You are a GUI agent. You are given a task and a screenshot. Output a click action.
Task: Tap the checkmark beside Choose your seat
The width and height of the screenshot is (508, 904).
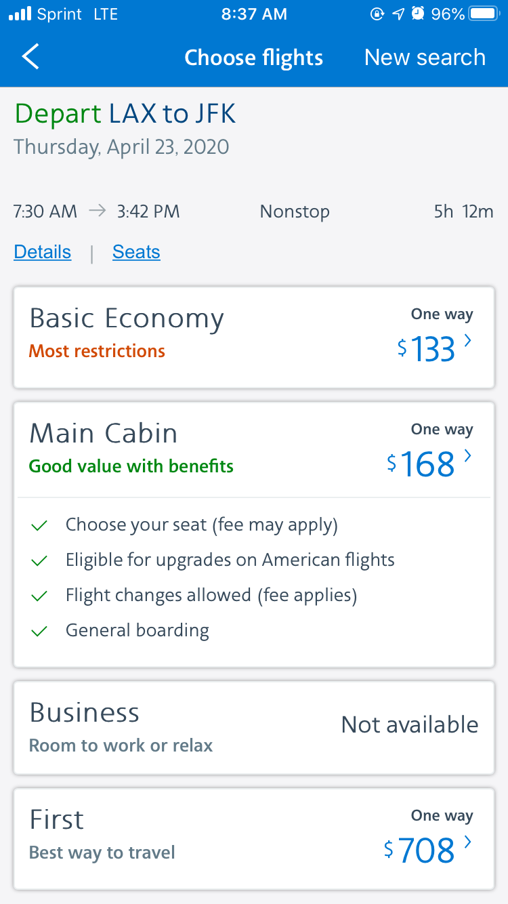40,525
